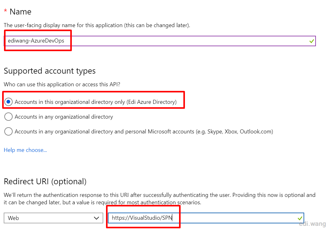Click the red required asterisk beside Name

click(6, 11)
